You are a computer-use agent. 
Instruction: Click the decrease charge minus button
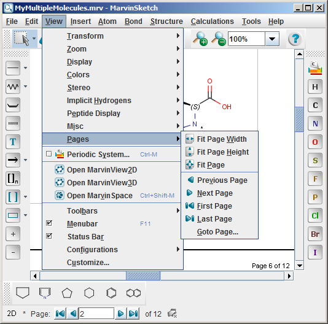[13, 252]
